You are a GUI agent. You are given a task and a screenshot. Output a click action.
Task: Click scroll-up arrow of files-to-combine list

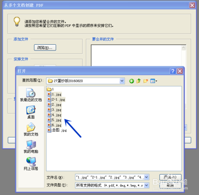[183, 48]
